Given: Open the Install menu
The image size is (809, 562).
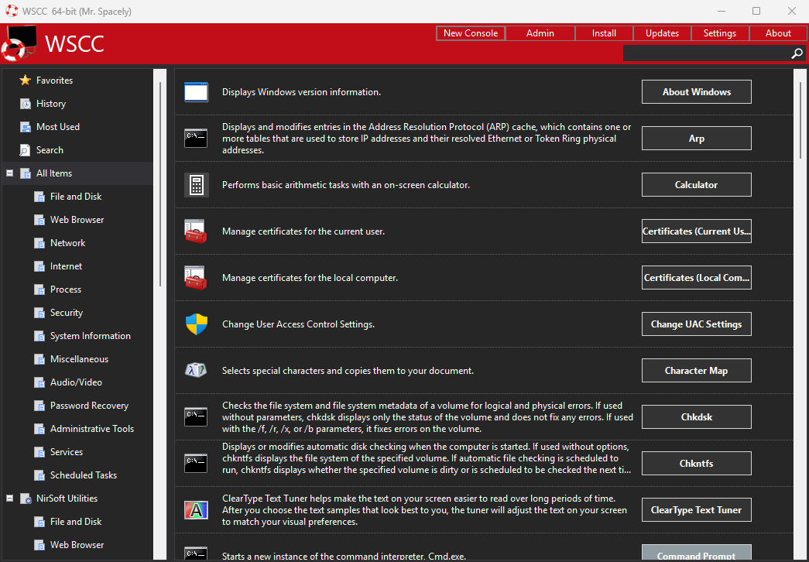Looking at the screenshot, I should [x=604, y=33].
